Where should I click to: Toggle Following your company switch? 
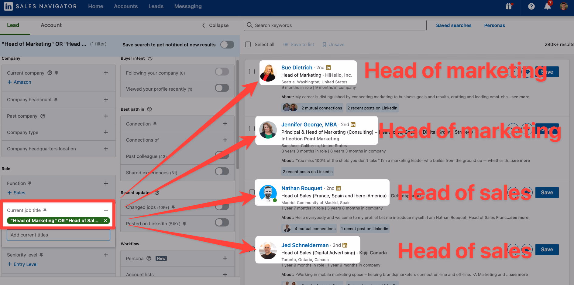coord(222,72)
